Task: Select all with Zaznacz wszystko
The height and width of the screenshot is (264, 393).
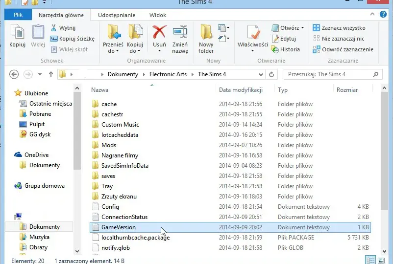Action: [x=339, y=28]
